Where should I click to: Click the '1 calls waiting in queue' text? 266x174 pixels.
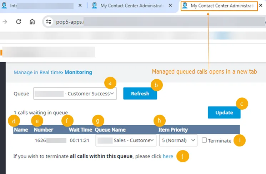(41, 113)
